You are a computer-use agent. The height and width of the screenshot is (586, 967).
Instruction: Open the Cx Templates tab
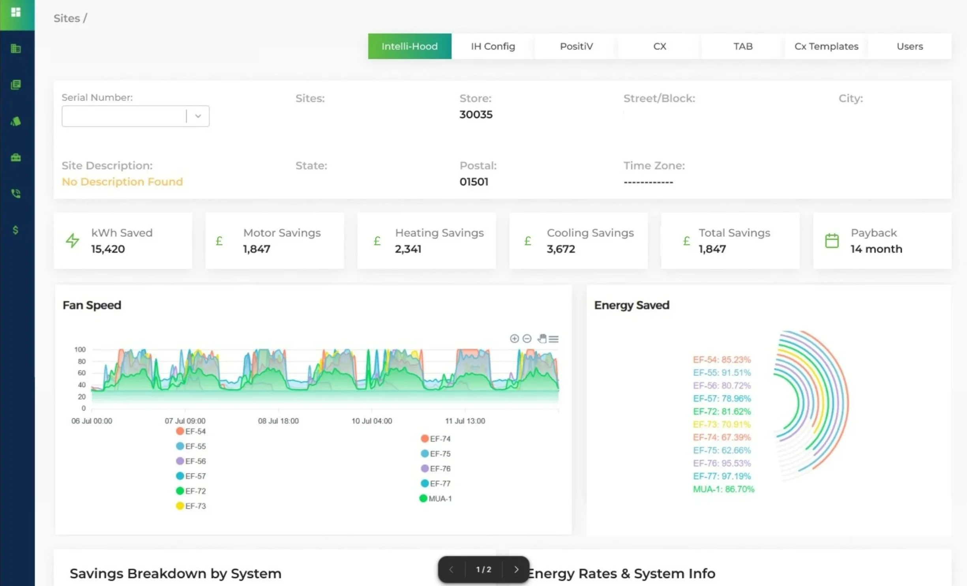click(826, 46)
